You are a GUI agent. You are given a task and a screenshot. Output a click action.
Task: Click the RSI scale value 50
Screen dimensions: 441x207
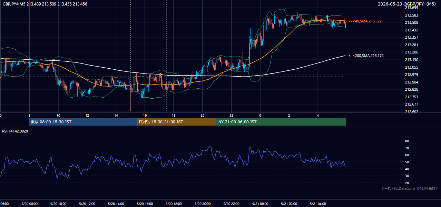pos(407,162)
